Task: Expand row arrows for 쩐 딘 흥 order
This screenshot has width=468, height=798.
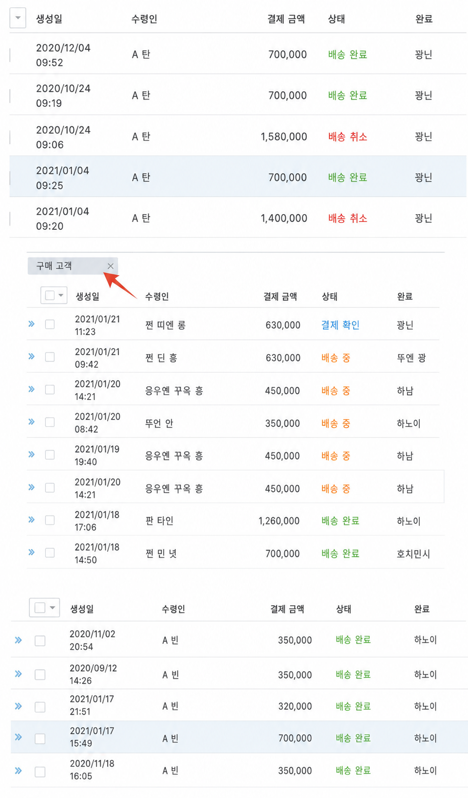Action: [32, 357]
